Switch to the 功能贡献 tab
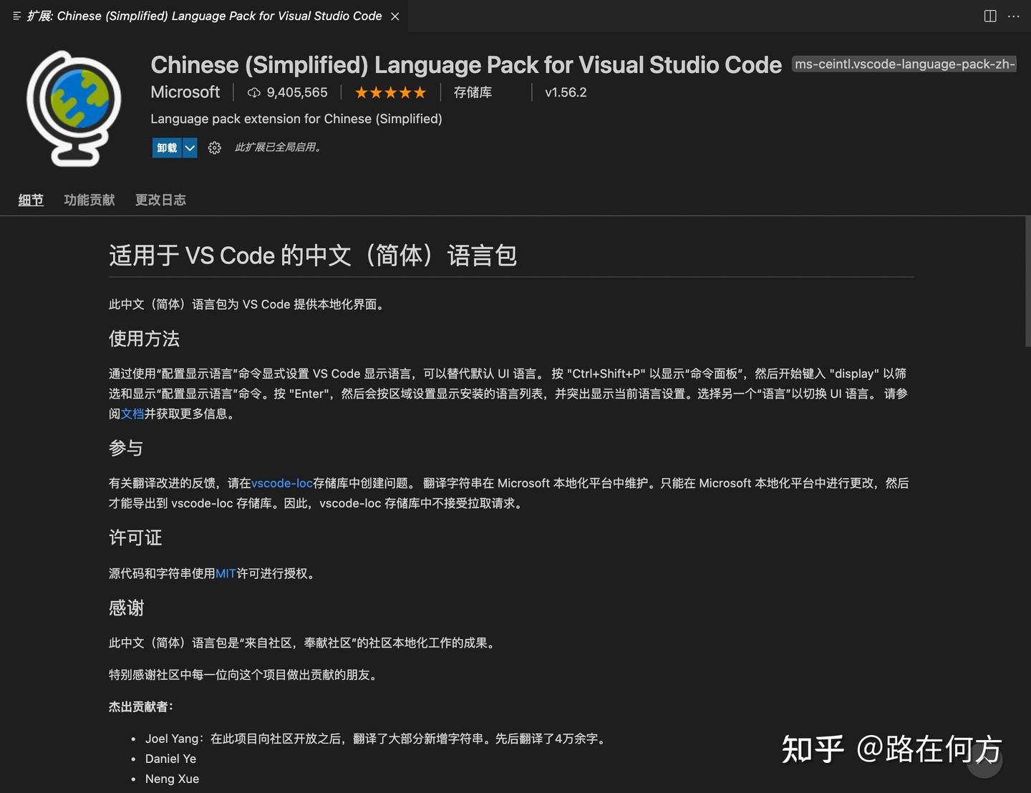Image resolution: width=1031 pixels, height=793 pixels. tap(89, 200)
